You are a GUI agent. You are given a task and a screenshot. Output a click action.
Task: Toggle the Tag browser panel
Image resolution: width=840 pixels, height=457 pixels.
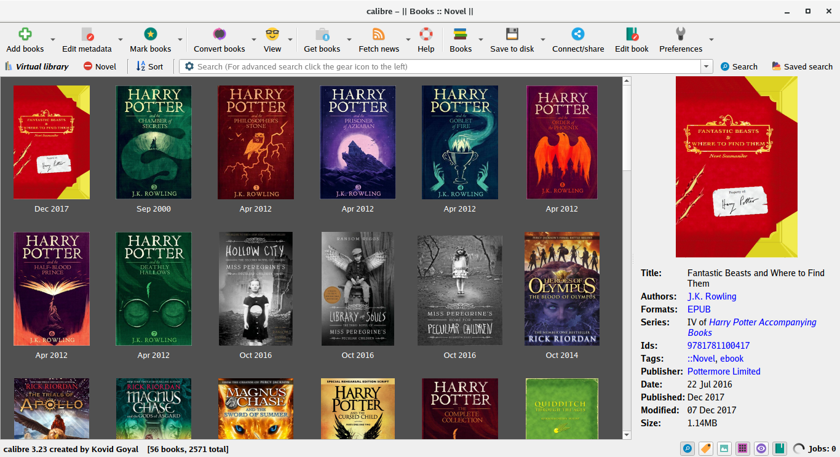[x=706, y=448]
